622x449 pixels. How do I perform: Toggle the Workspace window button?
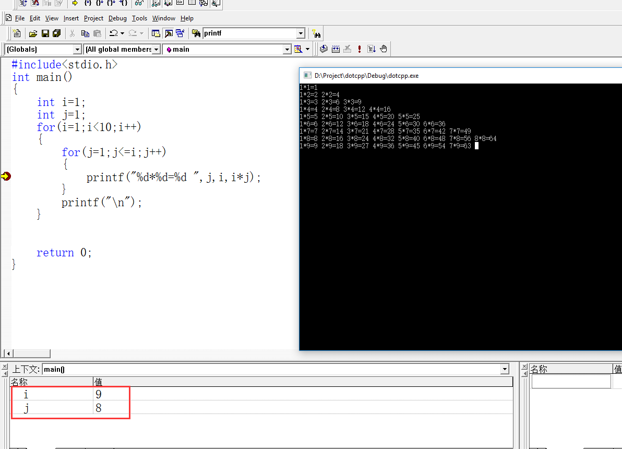point(155,33)
